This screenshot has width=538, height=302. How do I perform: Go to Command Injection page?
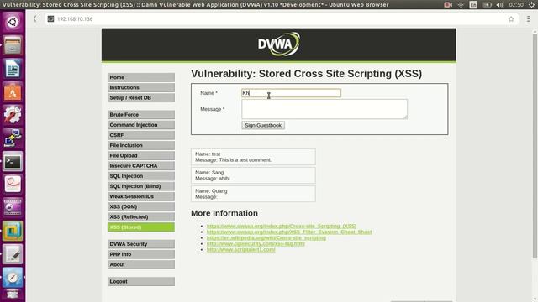point(141,125)
